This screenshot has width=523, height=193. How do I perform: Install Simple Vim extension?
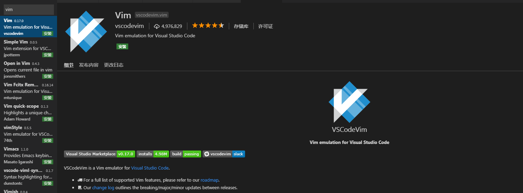tap(48, 55)
